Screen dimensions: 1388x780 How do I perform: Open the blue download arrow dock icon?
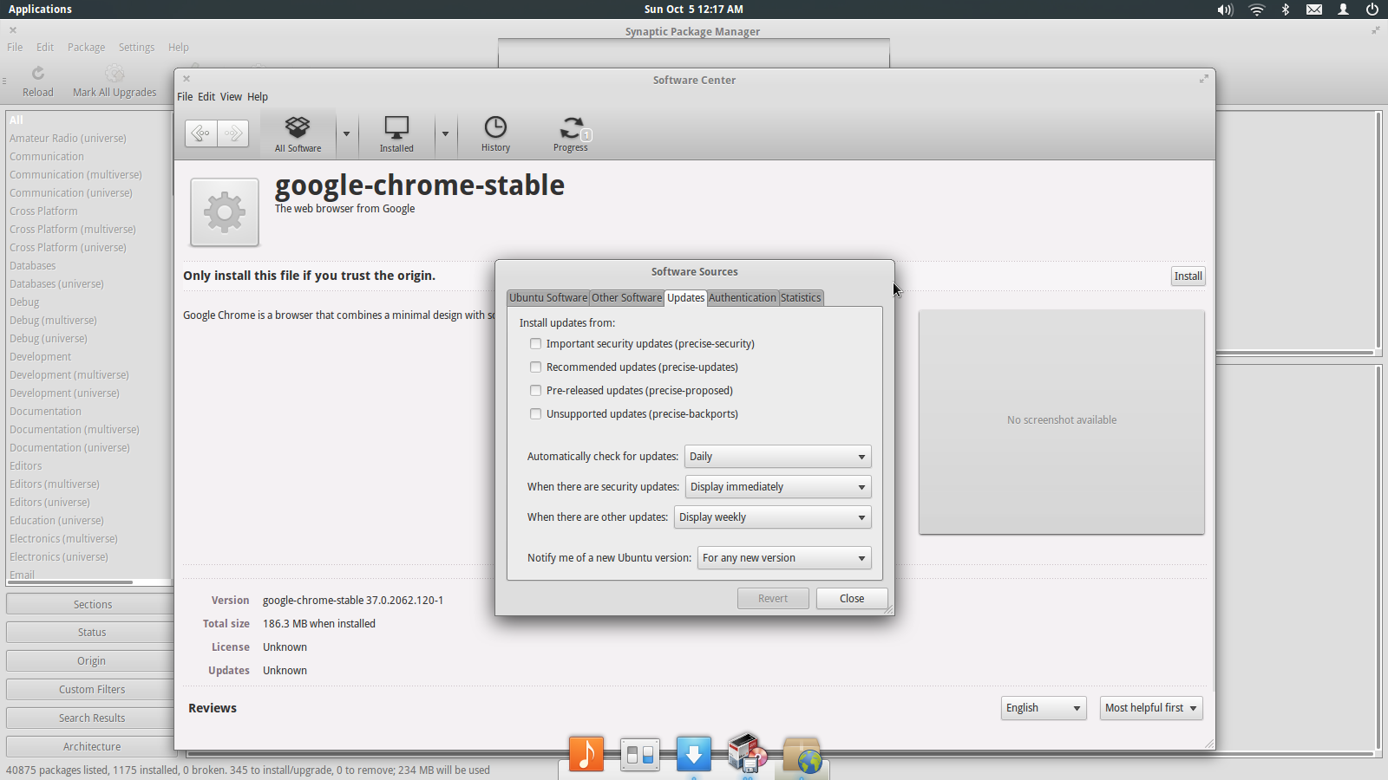(694, 753)
